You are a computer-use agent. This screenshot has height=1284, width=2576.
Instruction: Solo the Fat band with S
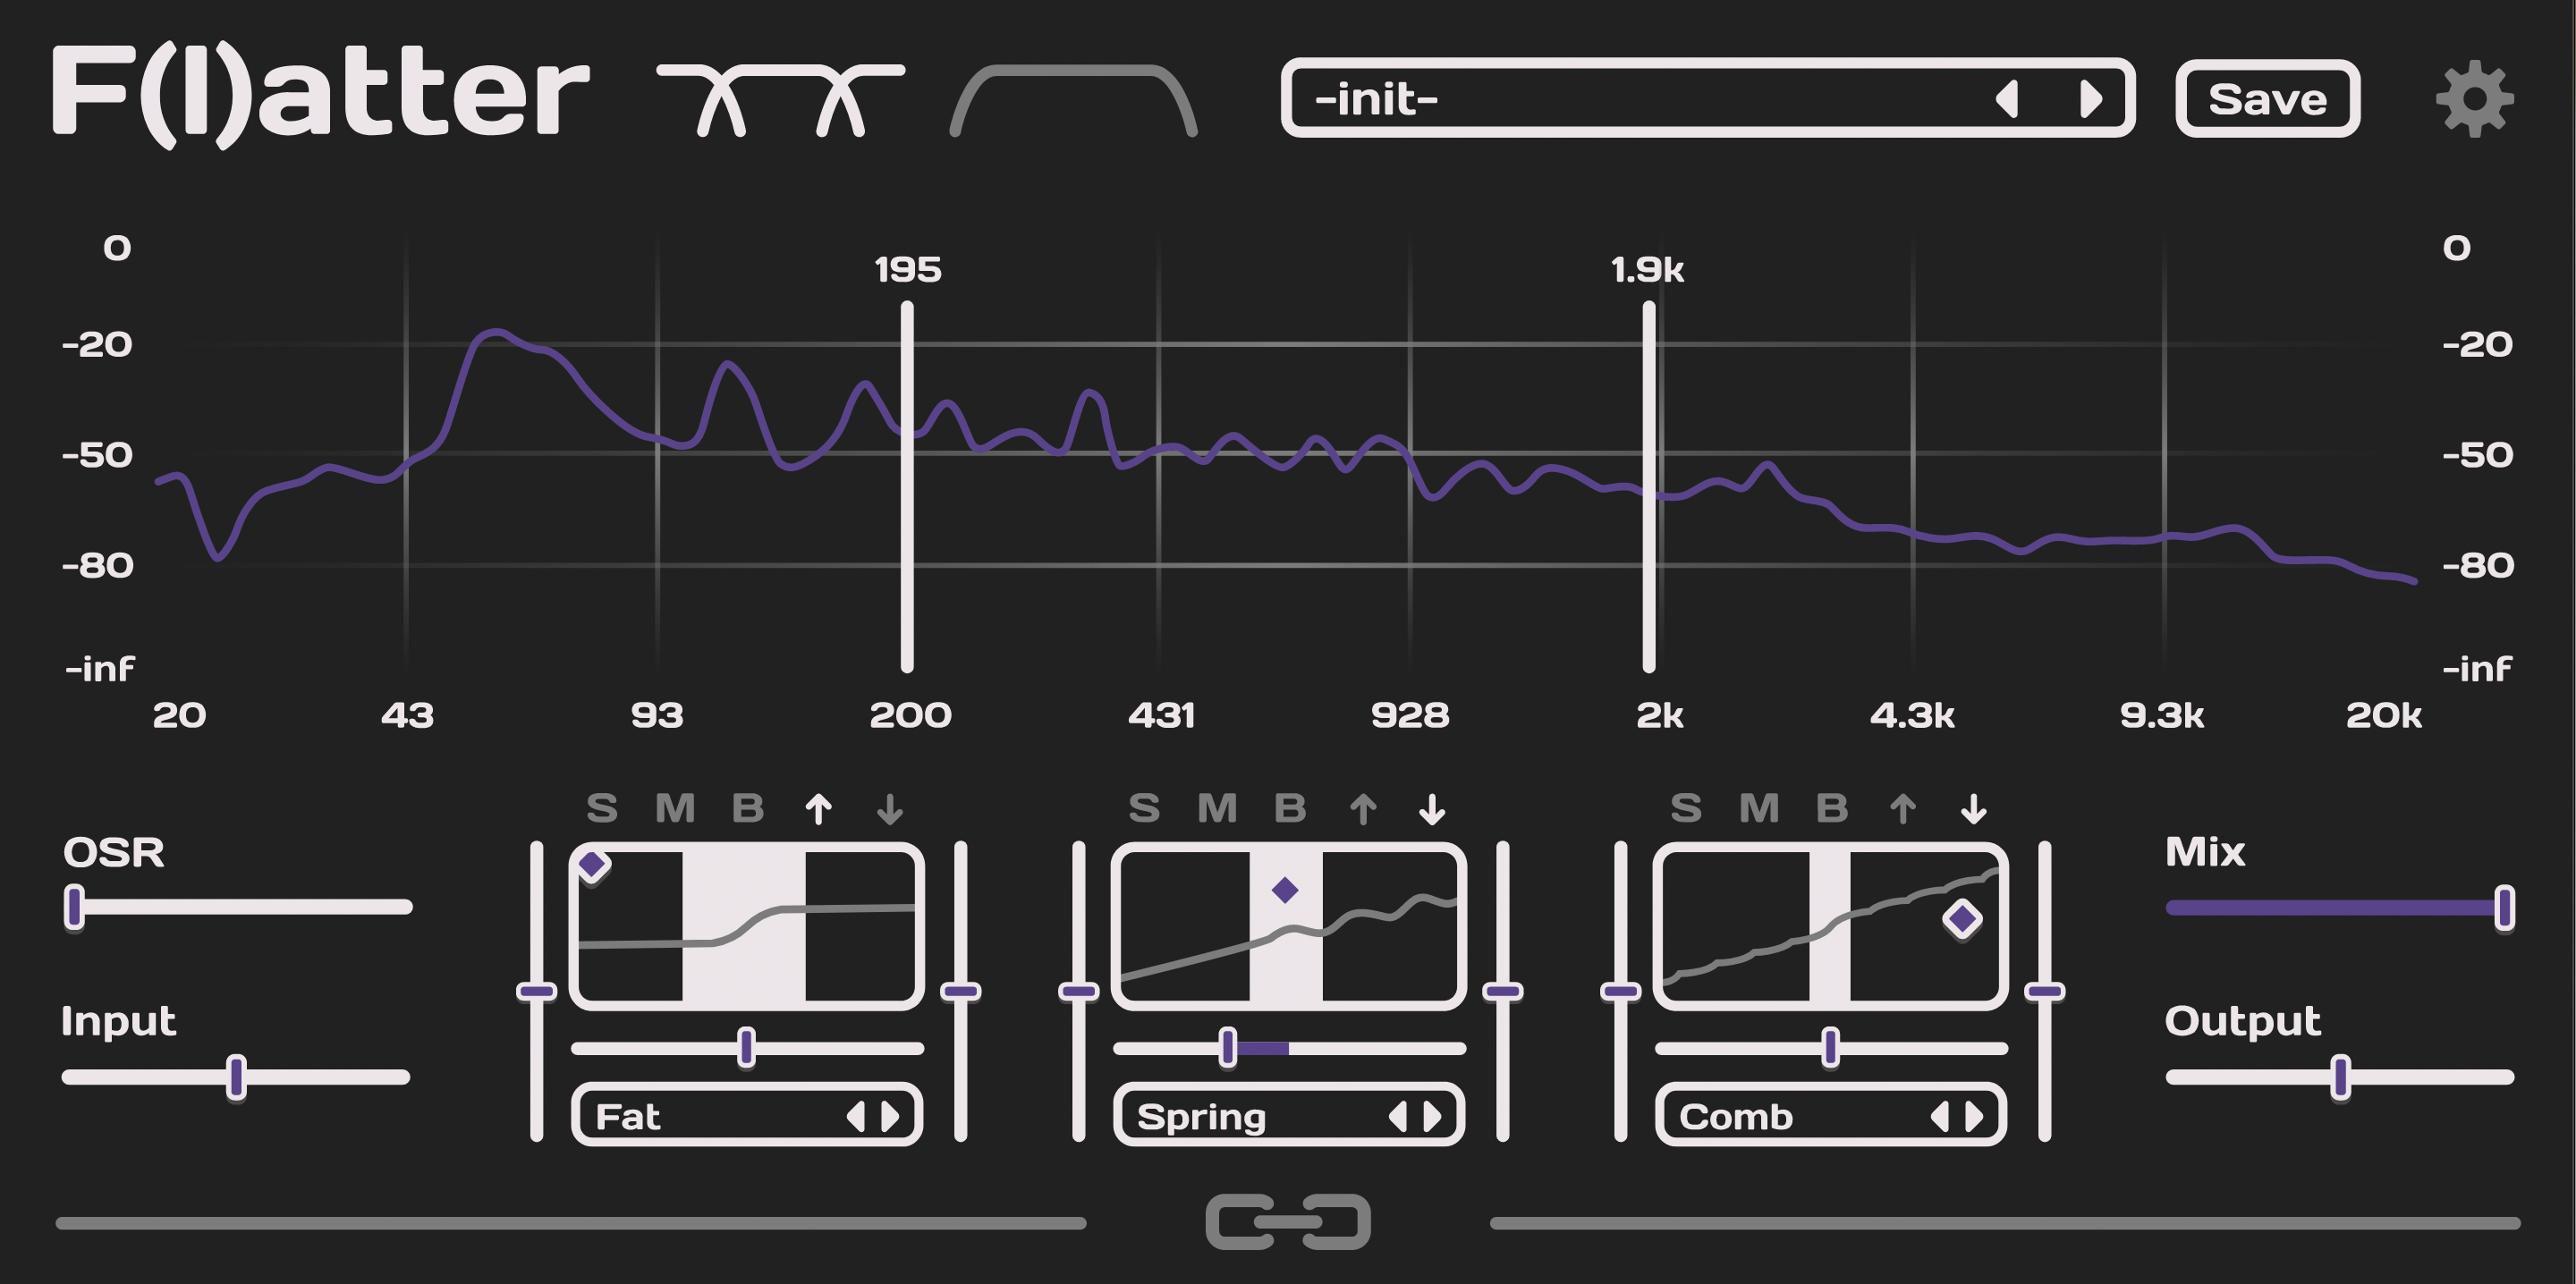coord(602,808)
